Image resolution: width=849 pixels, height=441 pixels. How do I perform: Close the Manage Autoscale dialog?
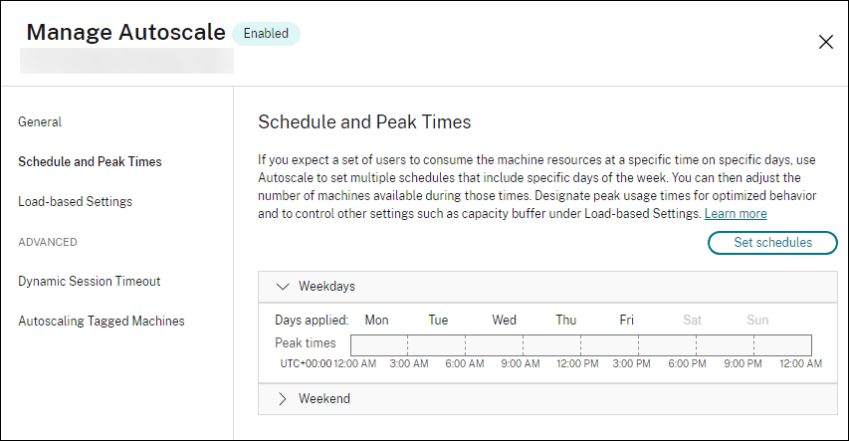825,42
